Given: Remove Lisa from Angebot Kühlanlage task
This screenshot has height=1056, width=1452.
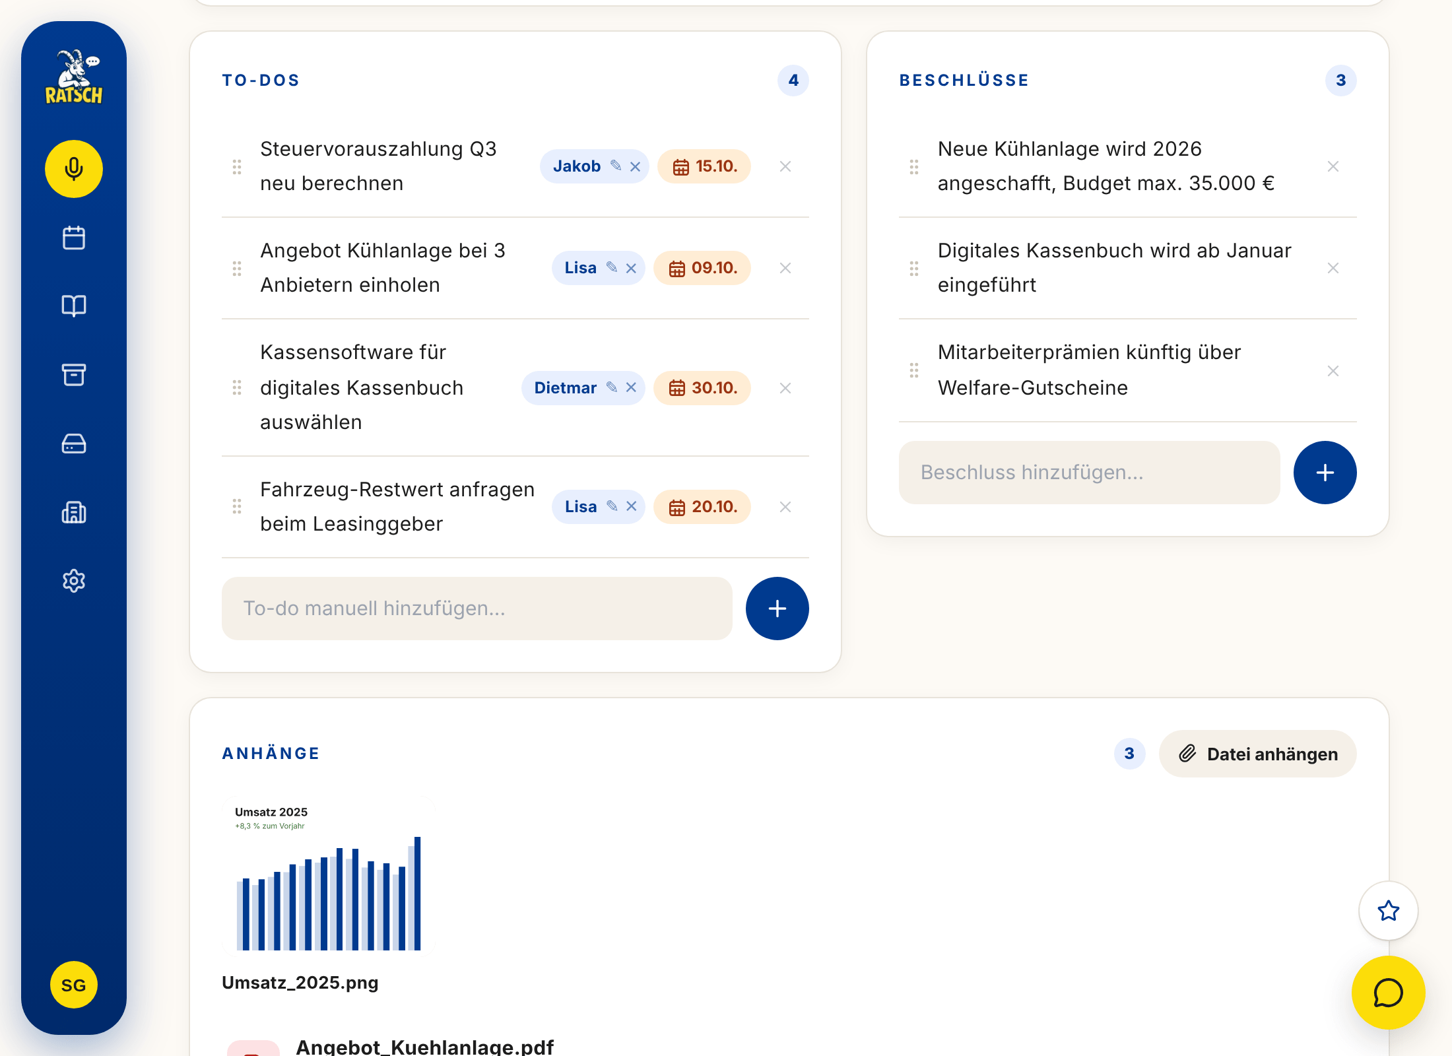Looking at the screenshot, I should click(x=632, y=268).
